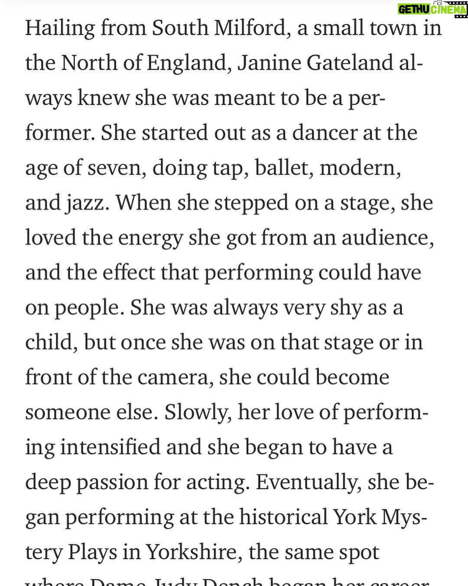
Task: Click the word 'historical' before York
Action: (x=283, y=517)
